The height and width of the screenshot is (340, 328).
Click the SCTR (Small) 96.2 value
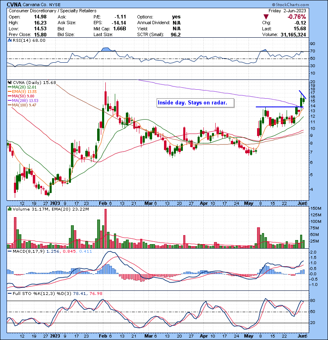coord(175,34)
